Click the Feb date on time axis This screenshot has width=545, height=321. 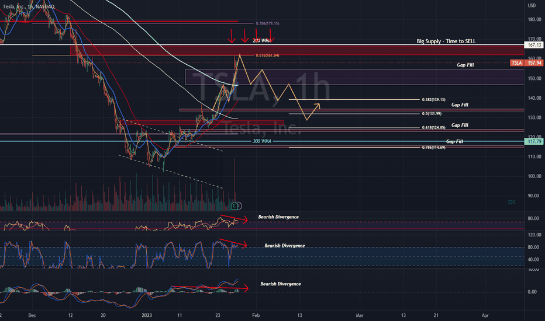click(x=256, y=315)
